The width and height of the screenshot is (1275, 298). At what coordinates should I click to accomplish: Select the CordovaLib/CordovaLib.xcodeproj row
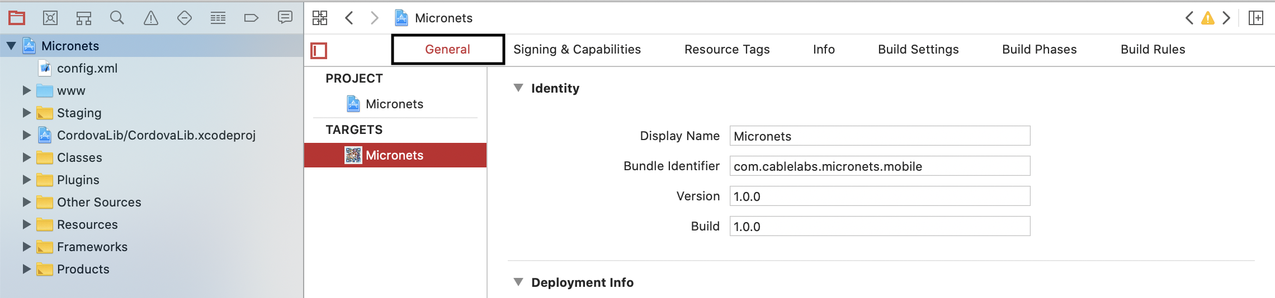point(152,135)
